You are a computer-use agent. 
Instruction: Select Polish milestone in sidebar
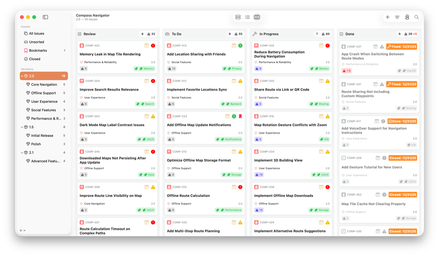click(x=44, y=144)
